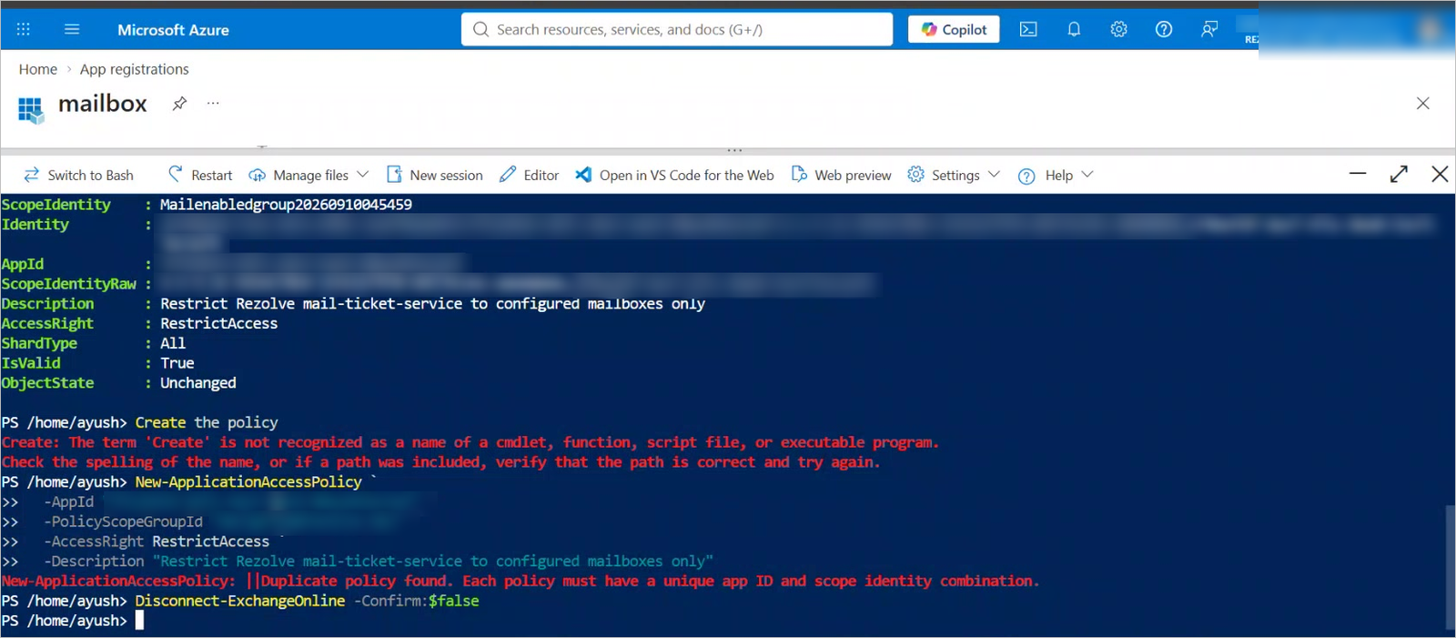The height and width of the screenshot is (638, 1456).
Task: Click the 'New-ApplicationAccessPolicy' command after prompt
Action: pyautogui.click(x=248, y=481)
